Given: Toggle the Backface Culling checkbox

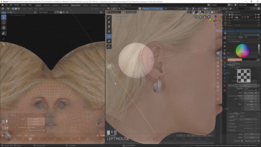Looking at the screenshot, I should point(259,141).
